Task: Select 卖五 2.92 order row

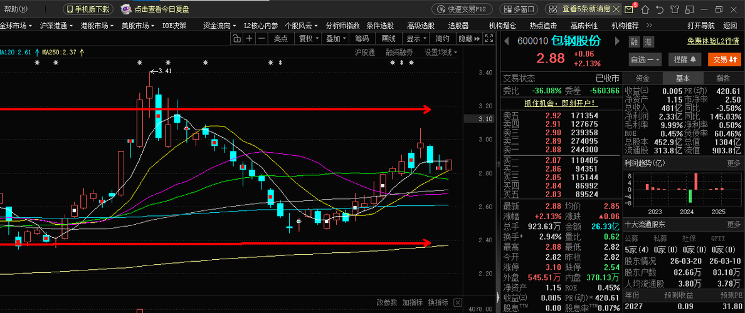Action: pos(561,115)
